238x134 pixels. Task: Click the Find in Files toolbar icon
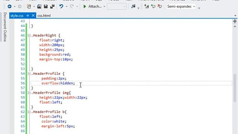(133, 6)
